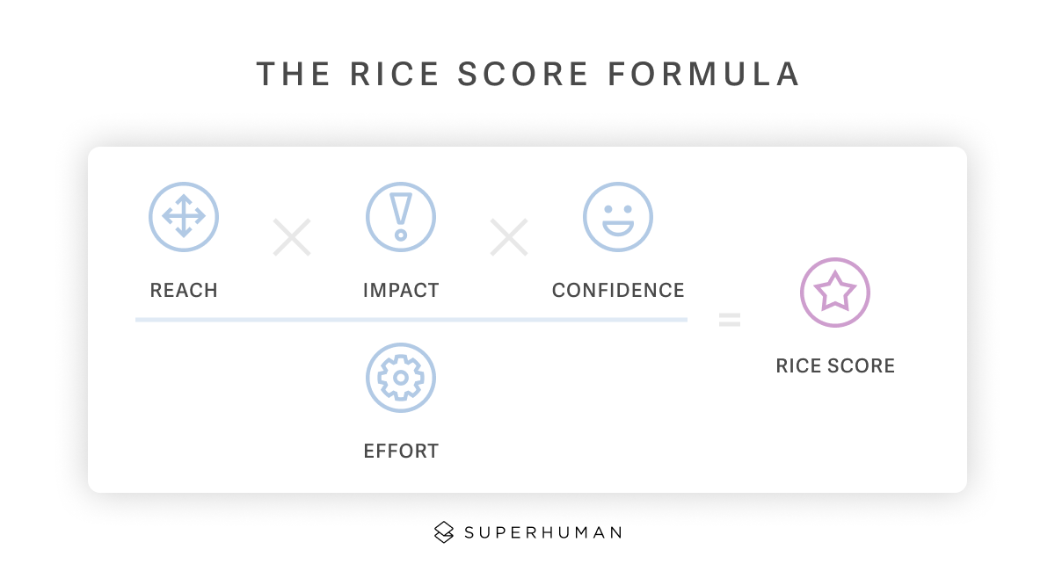Click the RICE SCORE text label

coord(835,366)
